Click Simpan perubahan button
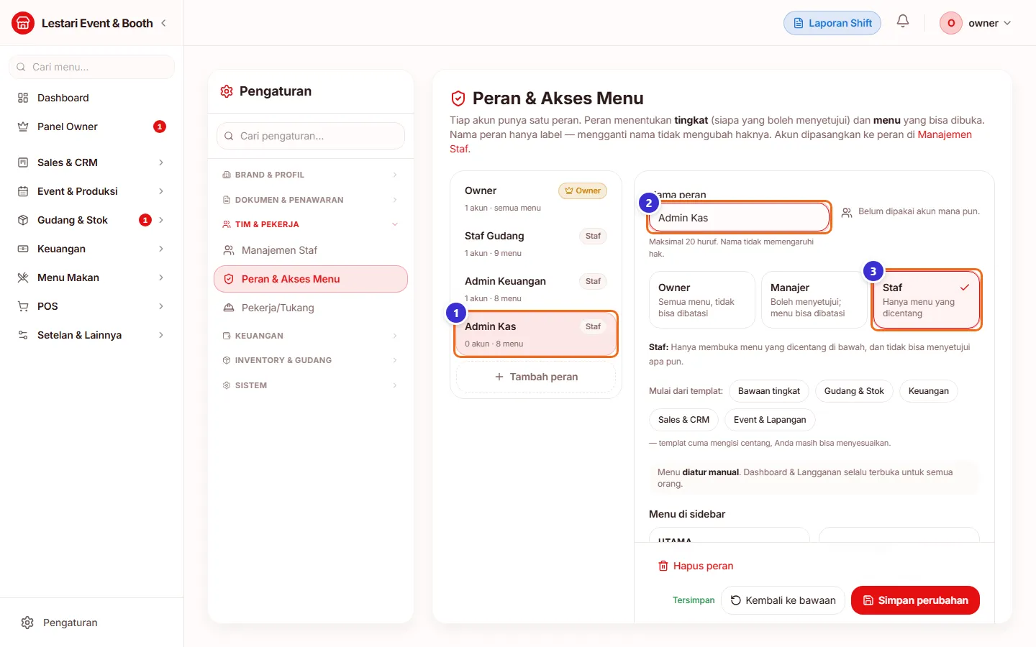This screenshot has height=647, width=1036. 915,600
